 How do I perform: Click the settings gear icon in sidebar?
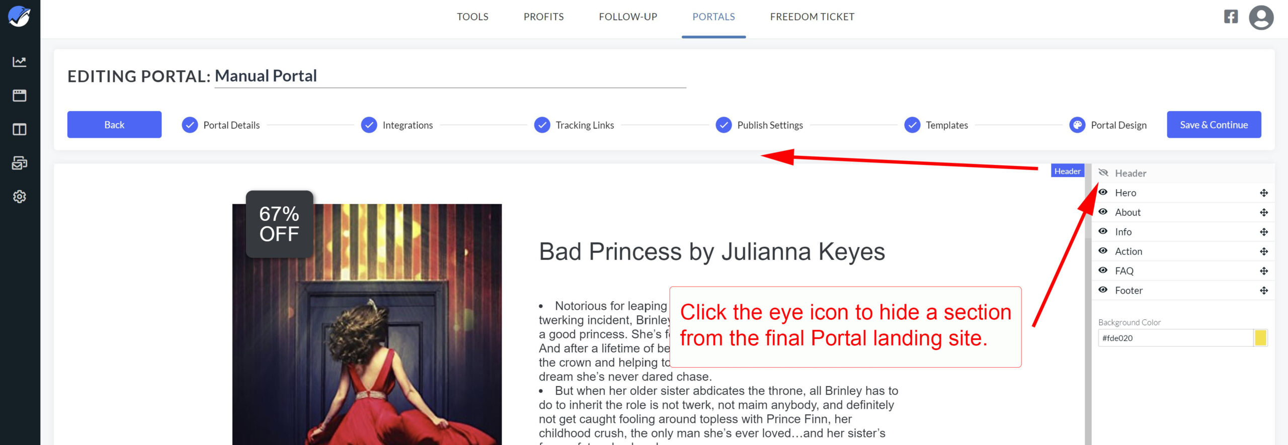click(19, 197)
